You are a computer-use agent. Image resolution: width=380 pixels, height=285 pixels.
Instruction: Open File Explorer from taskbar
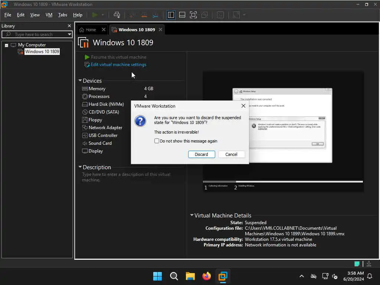[190, 276]
